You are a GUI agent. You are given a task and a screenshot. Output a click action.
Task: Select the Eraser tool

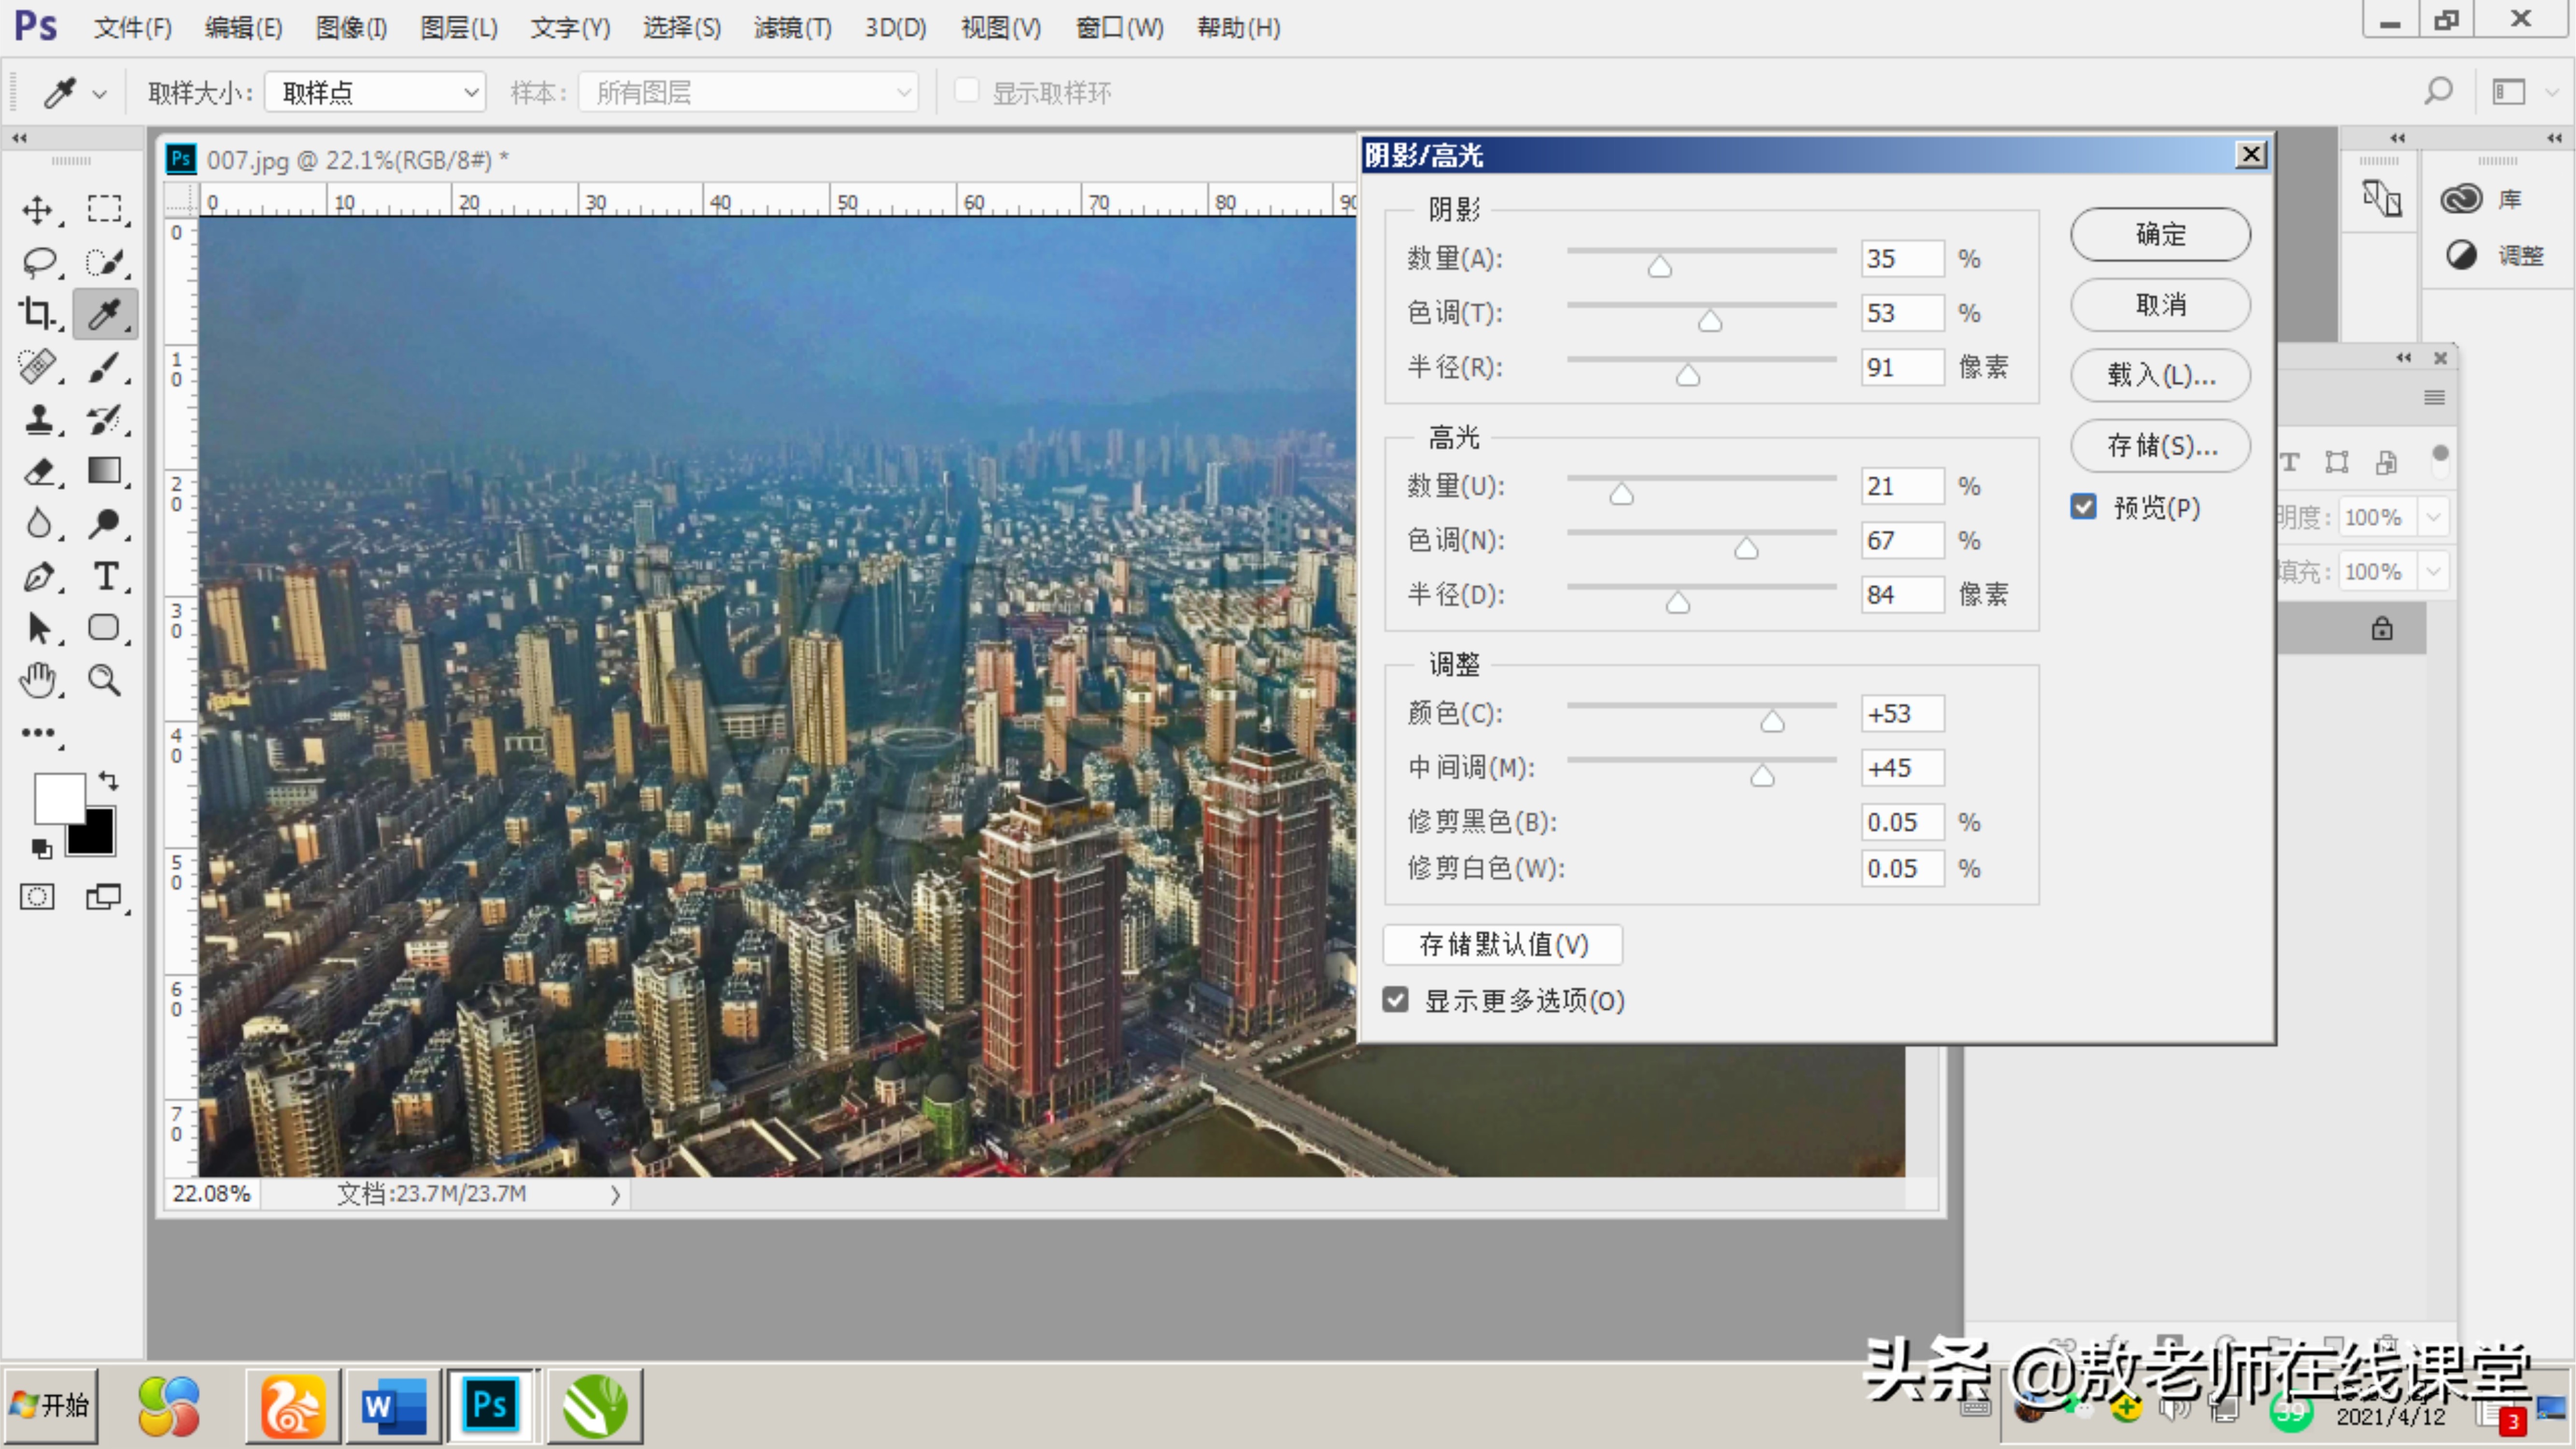click(38, 471)
